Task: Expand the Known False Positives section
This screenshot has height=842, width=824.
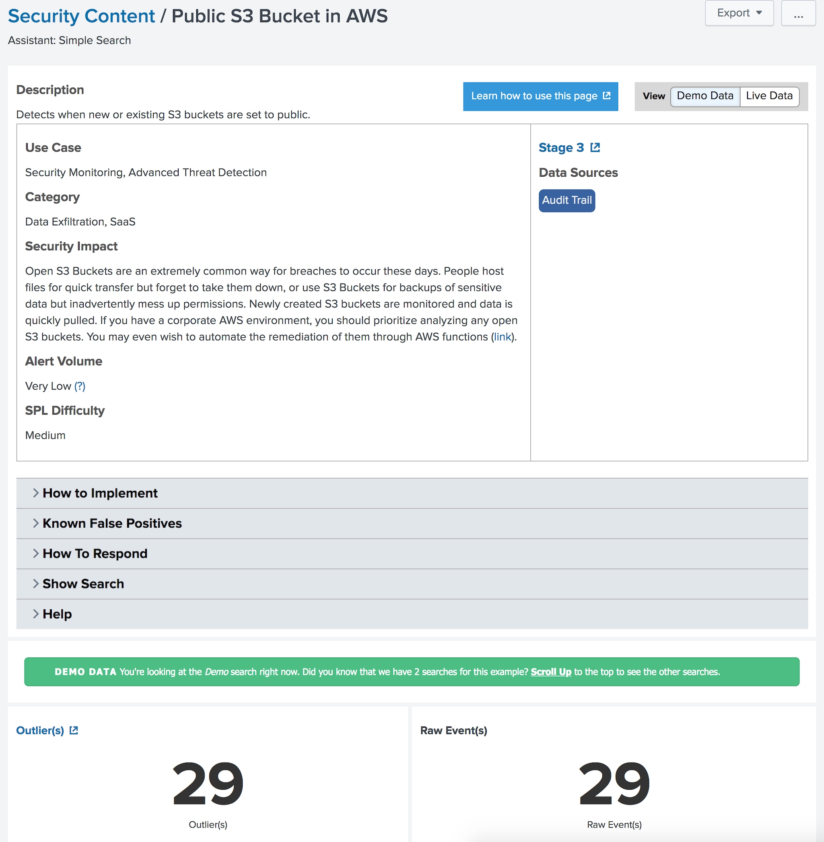Action: (112, 523)
